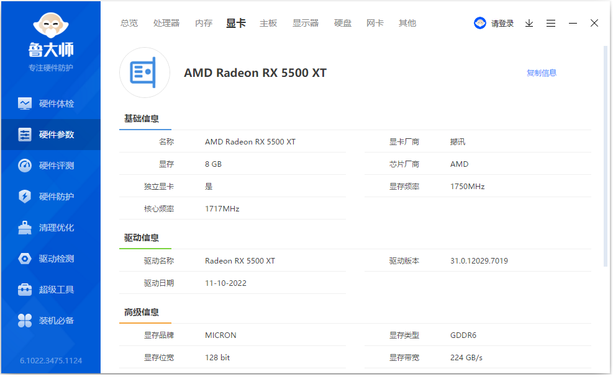Switch to the 硬盘 tab
The width and height of the screenshot is (613, 377).
343,24
